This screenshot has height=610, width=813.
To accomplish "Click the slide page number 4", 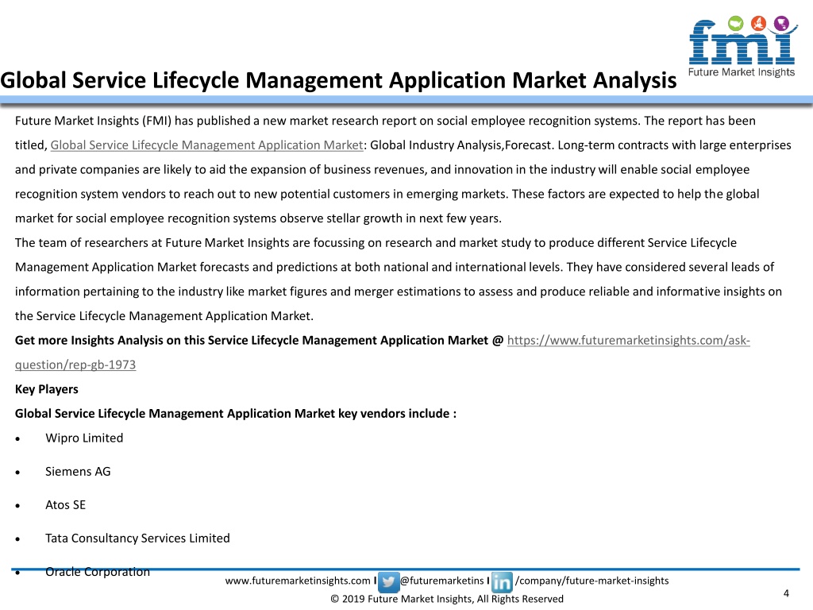I will coord(786,593).
